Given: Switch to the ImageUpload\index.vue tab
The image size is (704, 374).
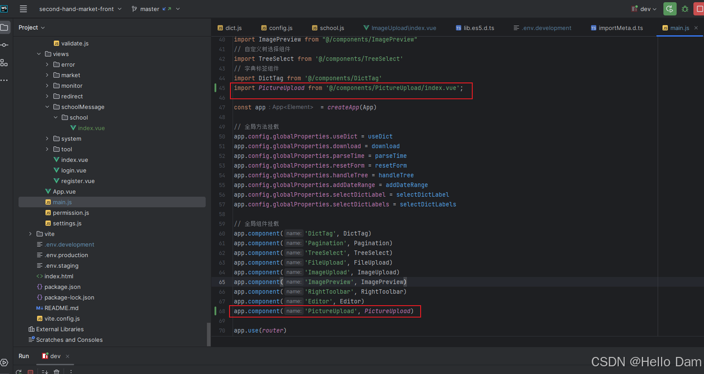Looking at the screenshot, I should [400, 28].
